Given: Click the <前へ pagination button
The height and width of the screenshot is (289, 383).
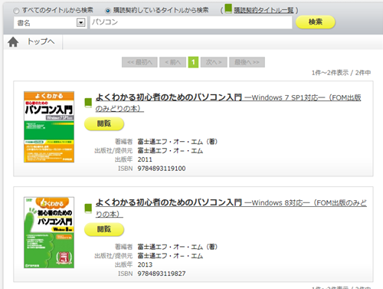Looking at the screenshot, I should pos(172,62).
